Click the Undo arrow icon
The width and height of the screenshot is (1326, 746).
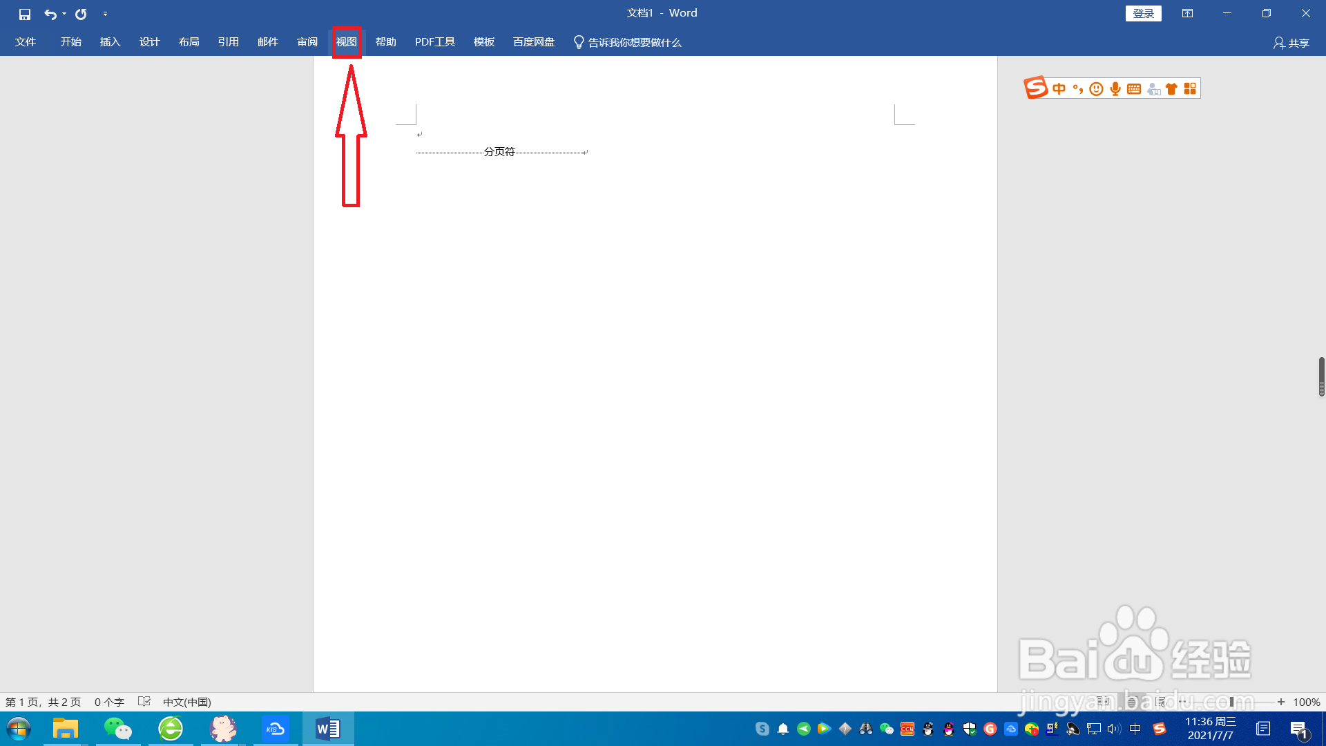click(x=50, y=14)
